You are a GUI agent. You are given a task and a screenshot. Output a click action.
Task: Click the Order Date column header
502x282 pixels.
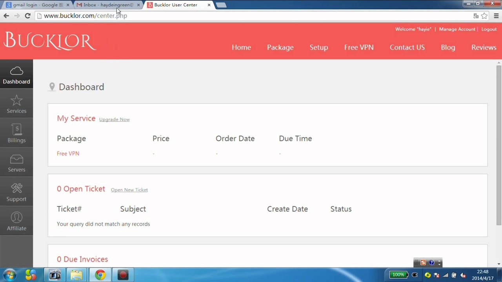(x=235, y=139)
